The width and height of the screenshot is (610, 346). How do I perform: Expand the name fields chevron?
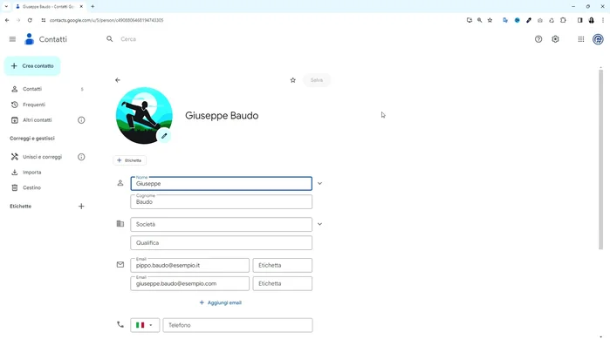tap(319, 184)
